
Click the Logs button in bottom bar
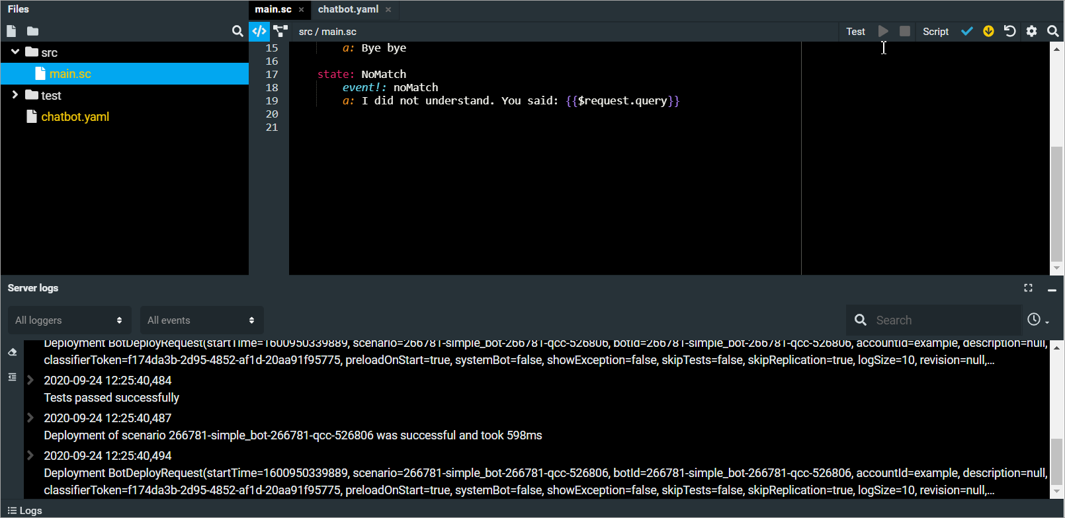tap(25, 510)
